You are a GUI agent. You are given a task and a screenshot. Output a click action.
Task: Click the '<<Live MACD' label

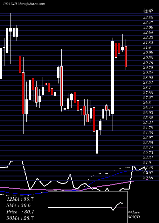click(134, 214)
